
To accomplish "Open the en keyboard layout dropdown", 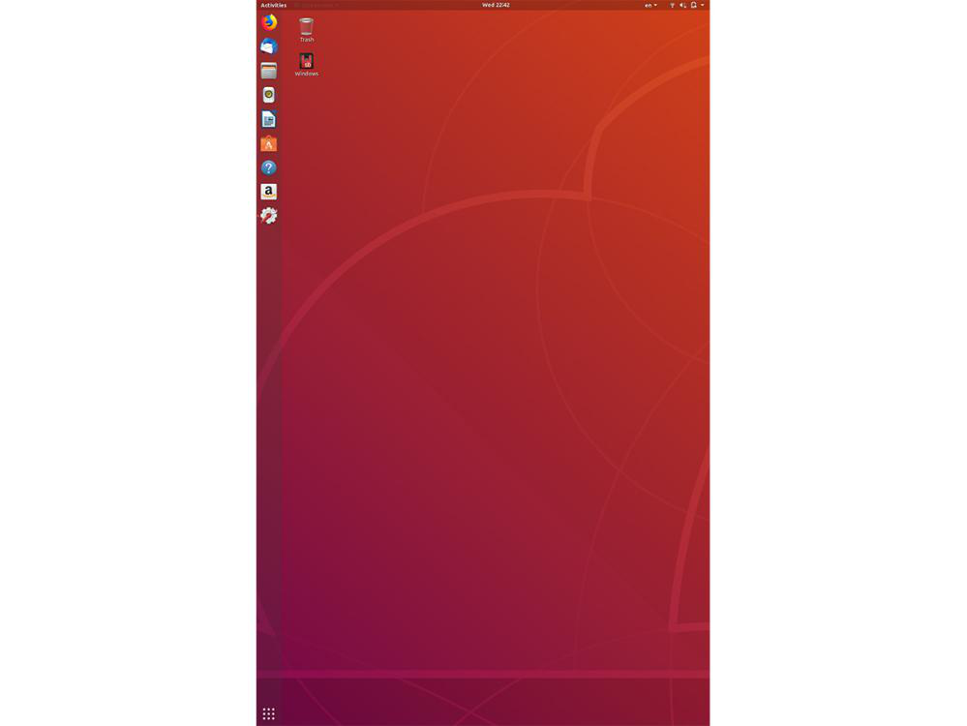I will tap(650, 5).
